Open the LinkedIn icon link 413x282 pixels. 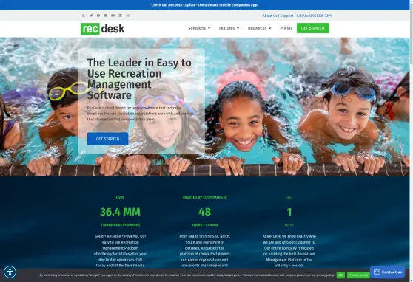coord(121,16)
